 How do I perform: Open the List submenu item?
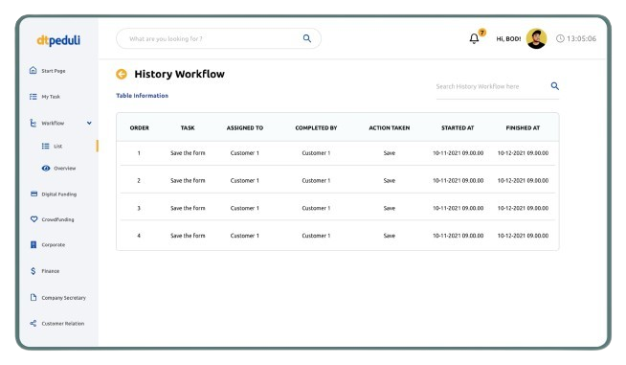click(57, 147)
